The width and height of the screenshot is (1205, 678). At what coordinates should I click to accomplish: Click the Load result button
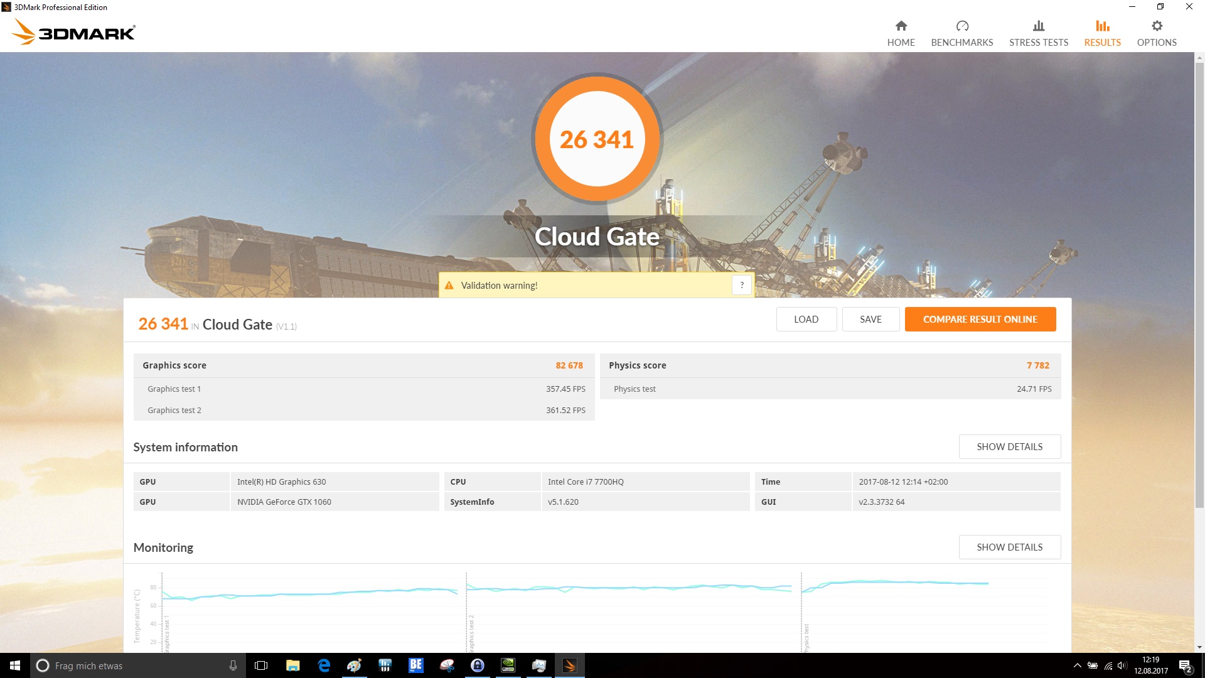pos(806,319)
